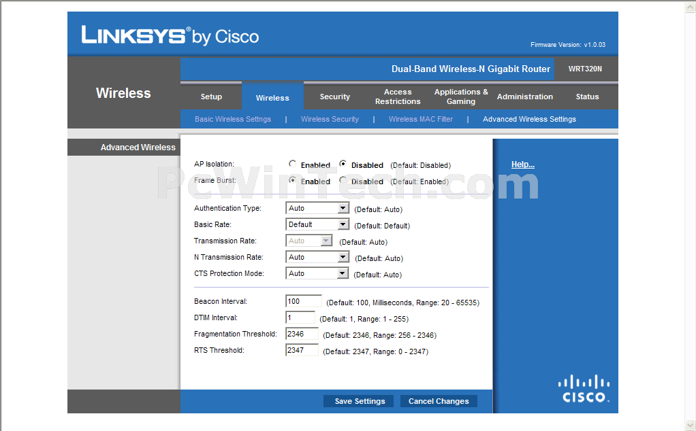The width and height of the screenshot is (696, 431).
Task: Click the Linksys by Cisco logo
Action: [170, 35]
